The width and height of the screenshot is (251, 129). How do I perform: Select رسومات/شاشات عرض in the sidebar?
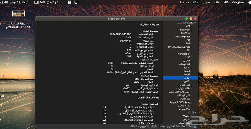(x=180, y=92)
